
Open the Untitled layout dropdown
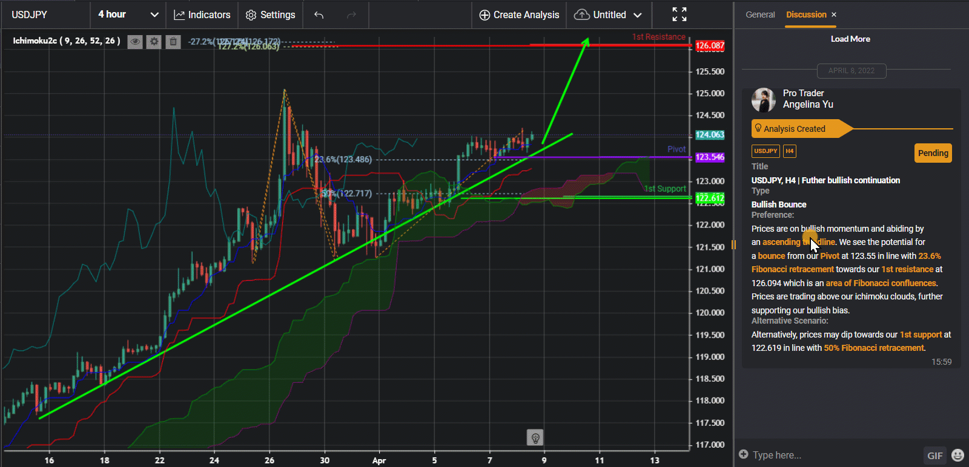[608, 15]
